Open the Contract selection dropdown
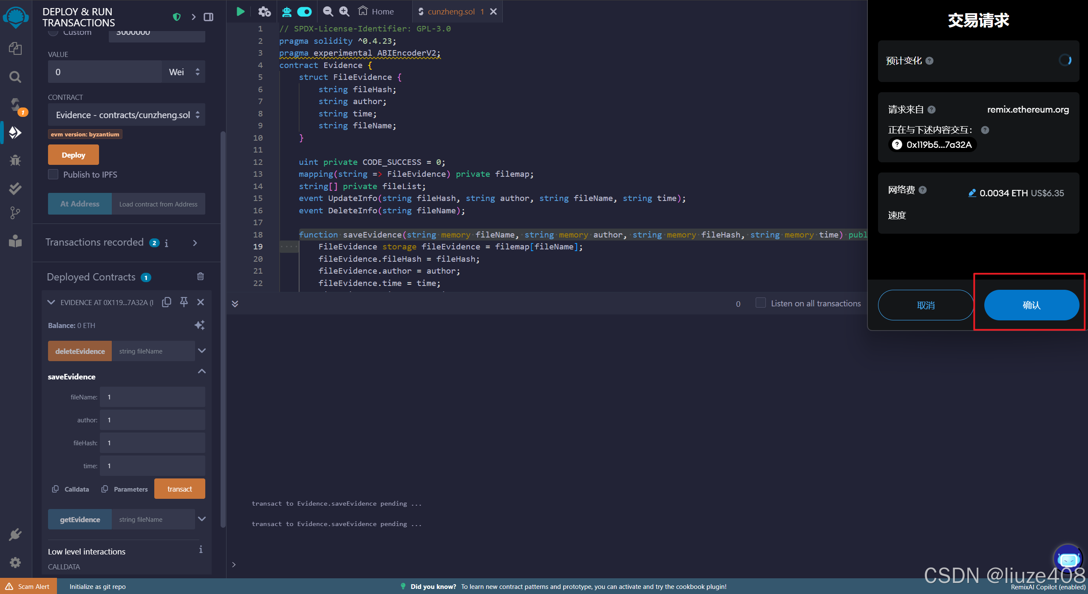Screen dimensions: 1088x594 pos(126,115)
